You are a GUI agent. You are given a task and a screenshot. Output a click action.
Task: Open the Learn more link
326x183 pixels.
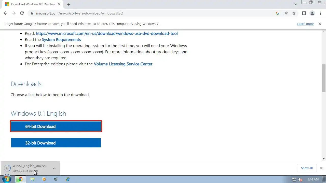(305, 24)
